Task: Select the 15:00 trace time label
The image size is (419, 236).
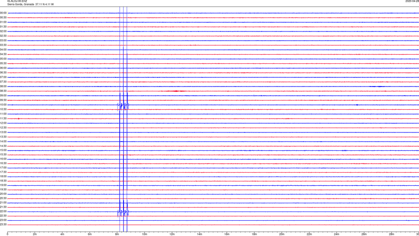Action: point(3,150)
